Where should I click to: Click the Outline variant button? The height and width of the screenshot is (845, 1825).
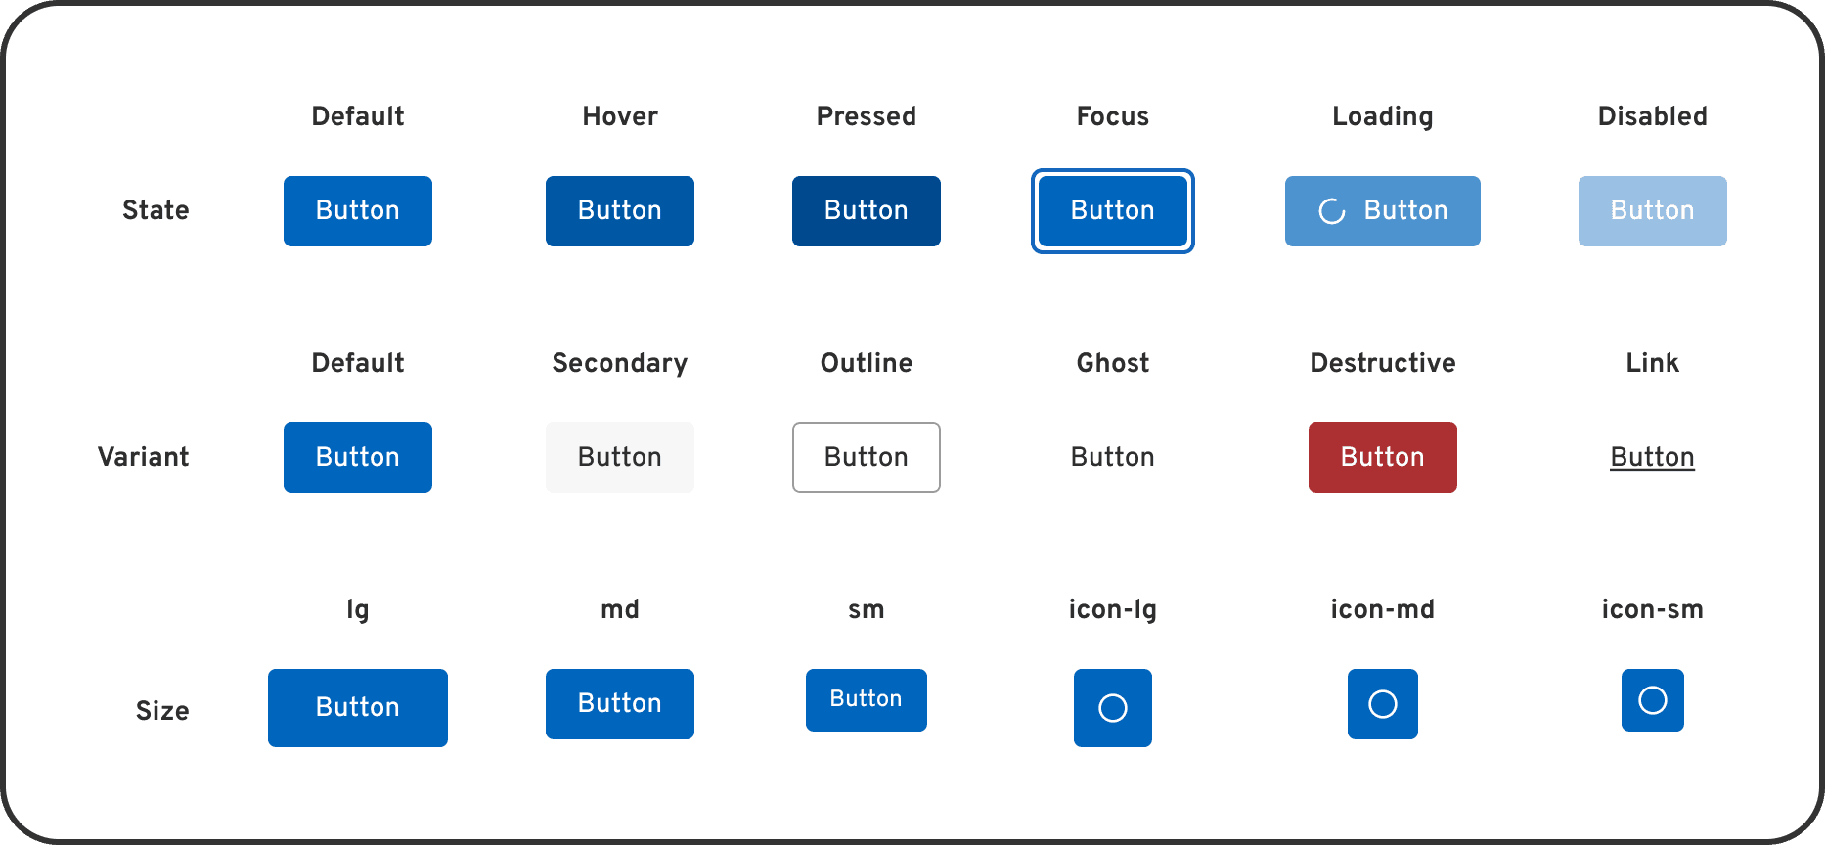pos(866,457)
